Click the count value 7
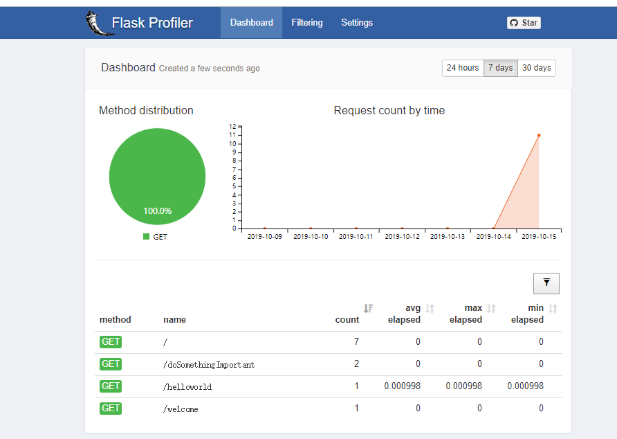 [356, 341]
